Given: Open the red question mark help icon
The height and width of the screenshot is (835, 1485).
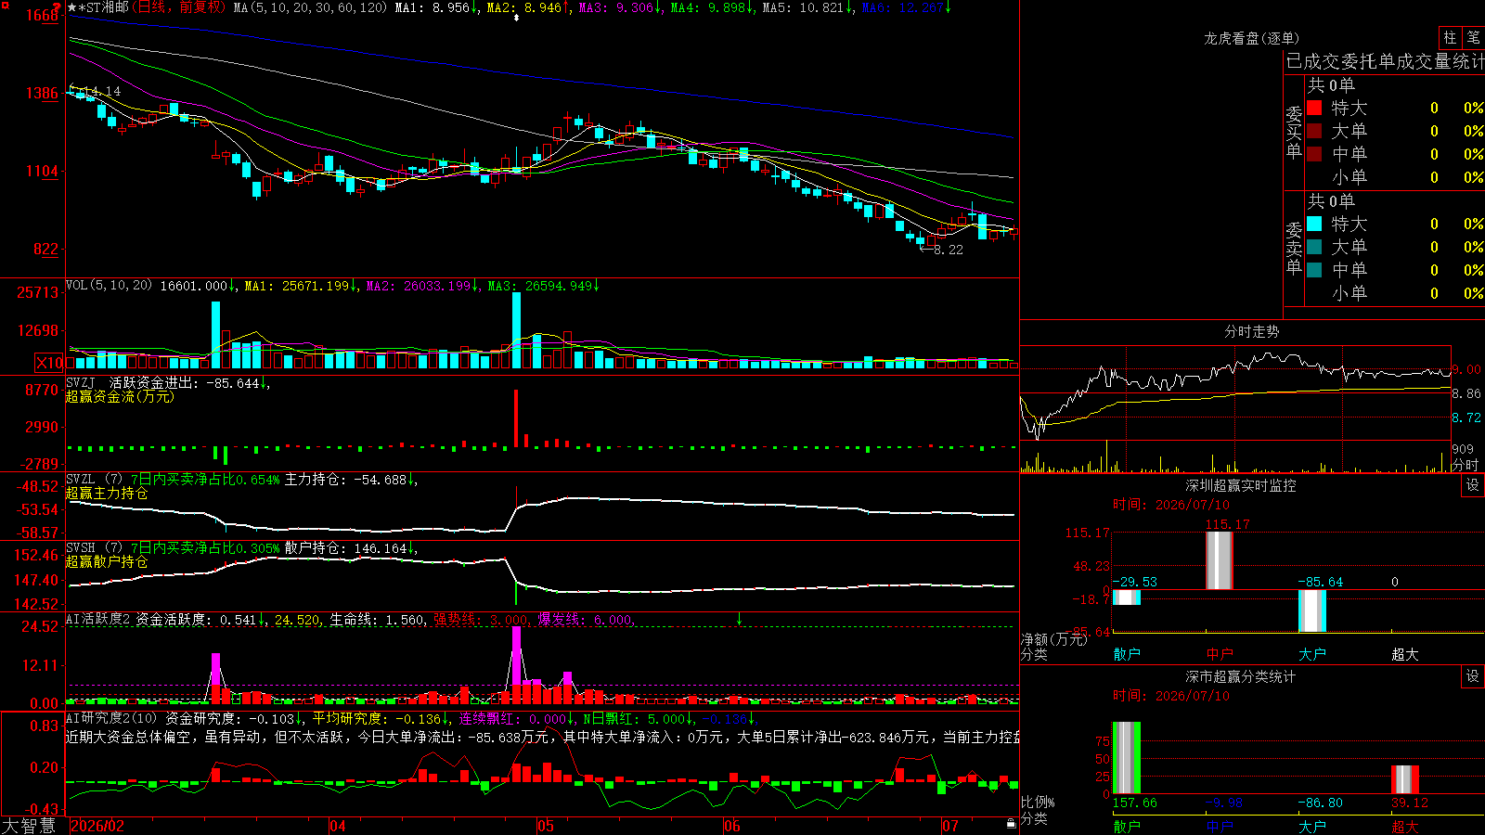Looking at the screenshot, I should click(x=57, y=7).
